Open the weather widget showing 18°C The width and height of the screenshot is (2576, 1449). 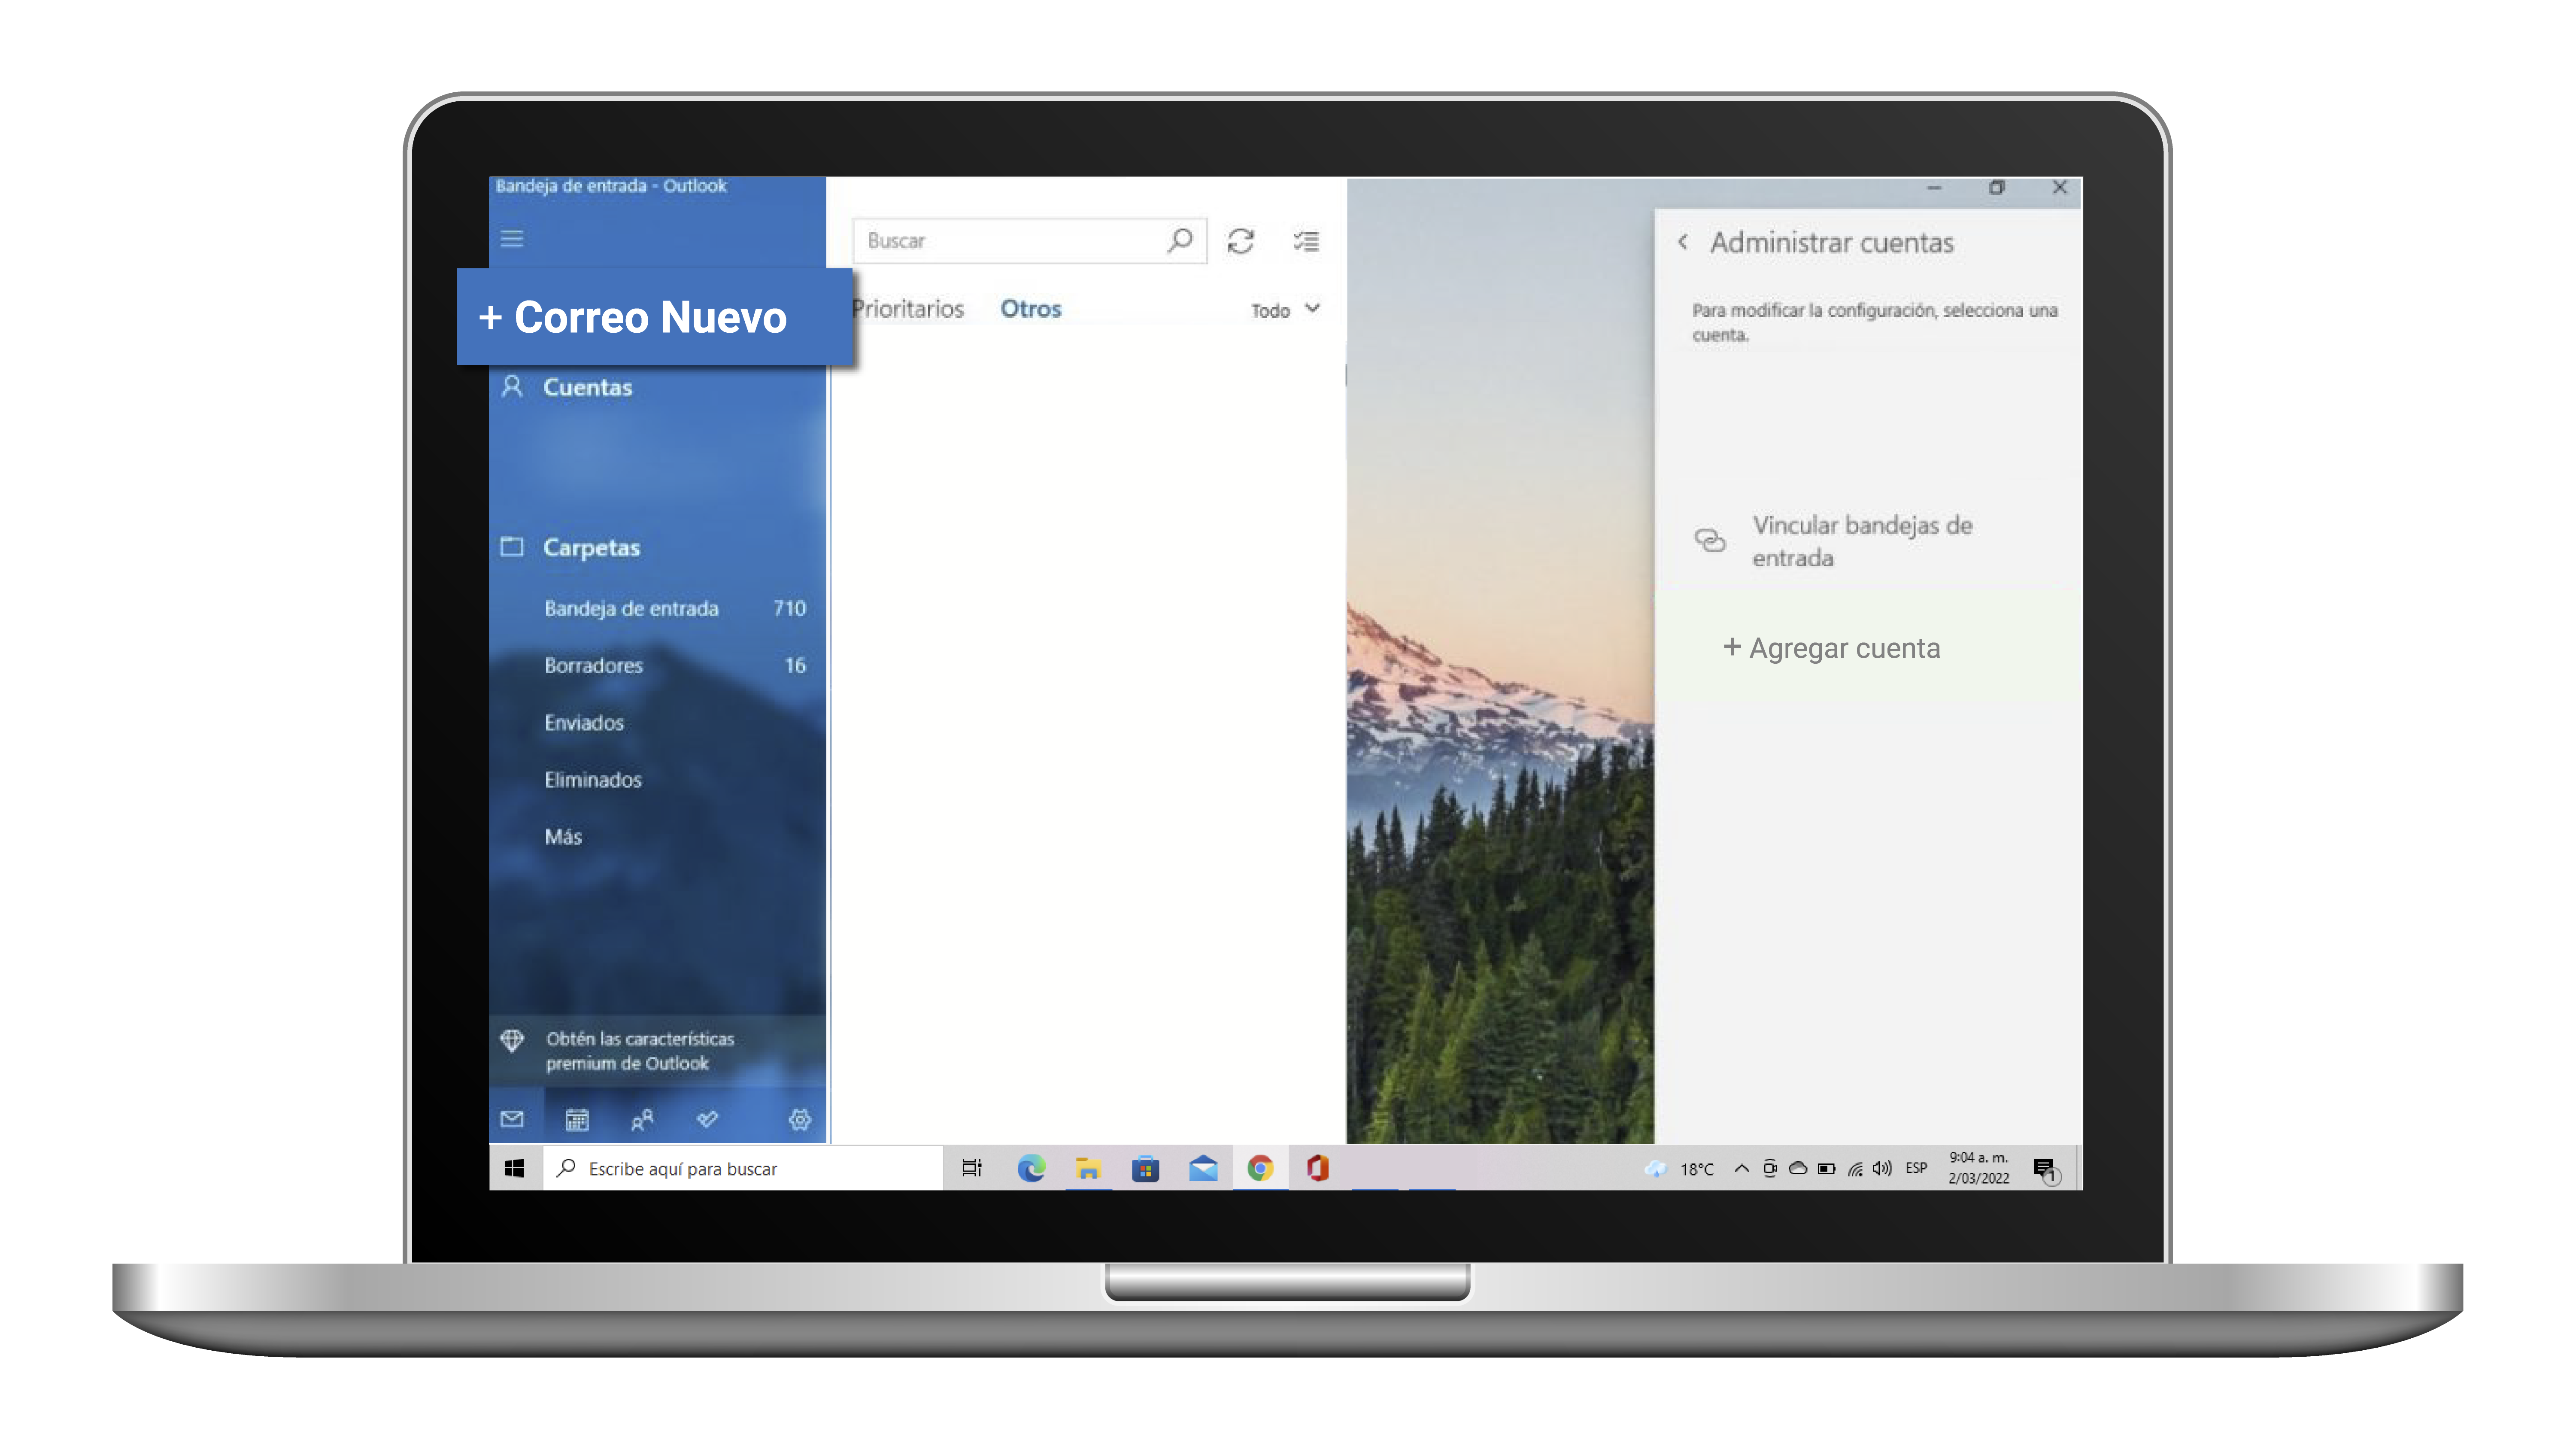point(1680,1169)
